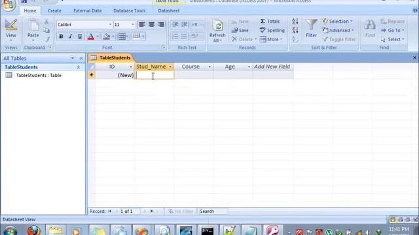This screenshot has height=235, width=419.
Task: Open the Course column dropdown arrow
Action: pos(209,67)
